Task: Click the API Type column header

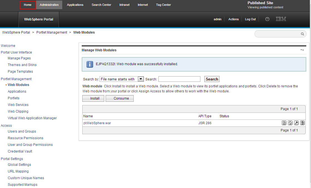Action: (x=205, y=116)
